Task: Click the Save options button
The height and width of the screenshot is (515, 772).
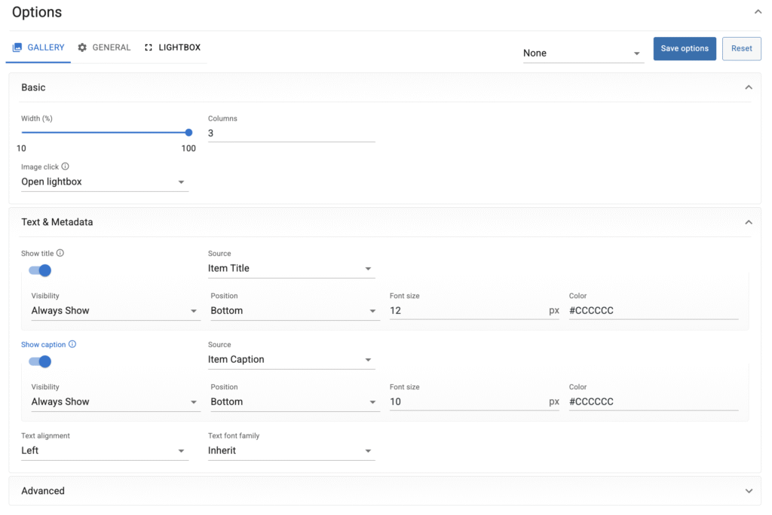Action: pos(685,49)
